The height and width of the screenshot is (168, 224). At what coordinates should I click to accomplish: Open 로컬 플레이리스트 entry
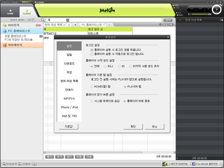coord(15,36)
